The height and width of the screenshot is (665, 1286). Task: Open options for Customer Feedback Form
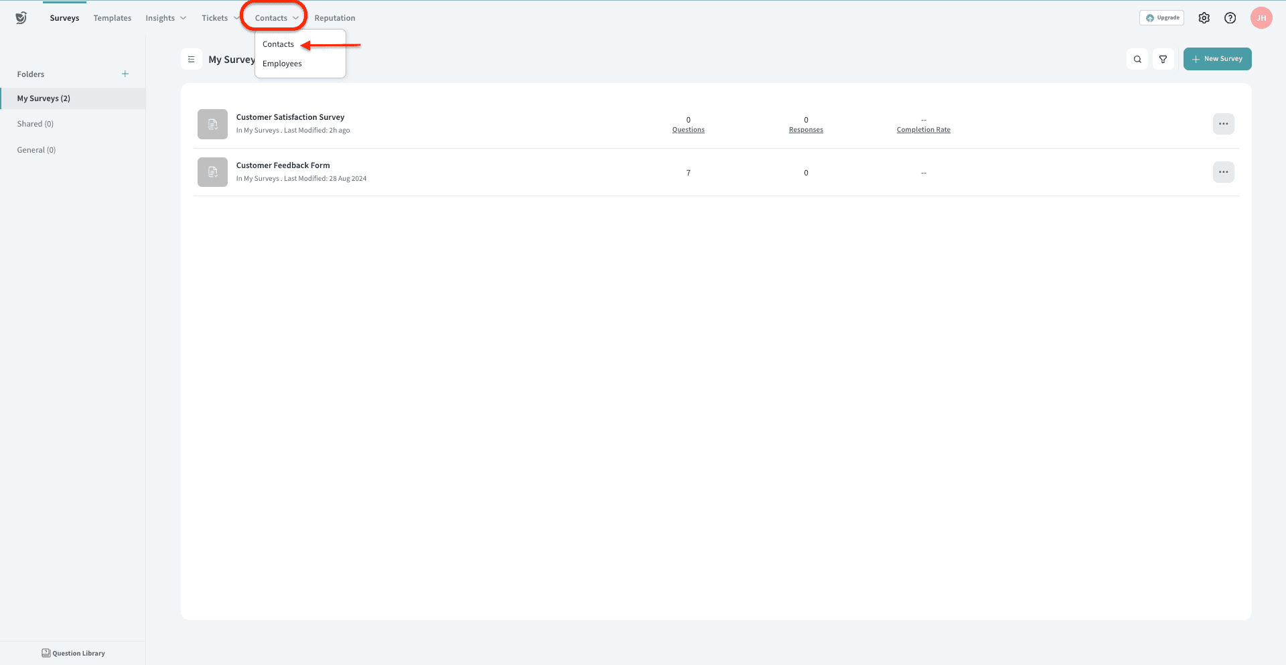(1223, 172)
